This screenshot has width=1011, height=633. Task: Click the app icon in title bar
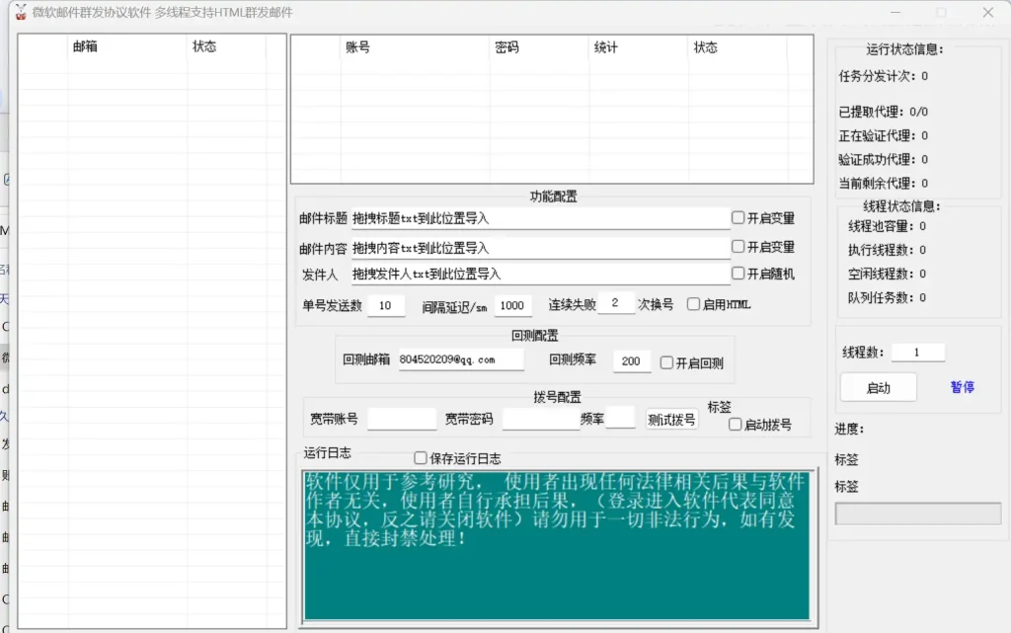point(21,12)
